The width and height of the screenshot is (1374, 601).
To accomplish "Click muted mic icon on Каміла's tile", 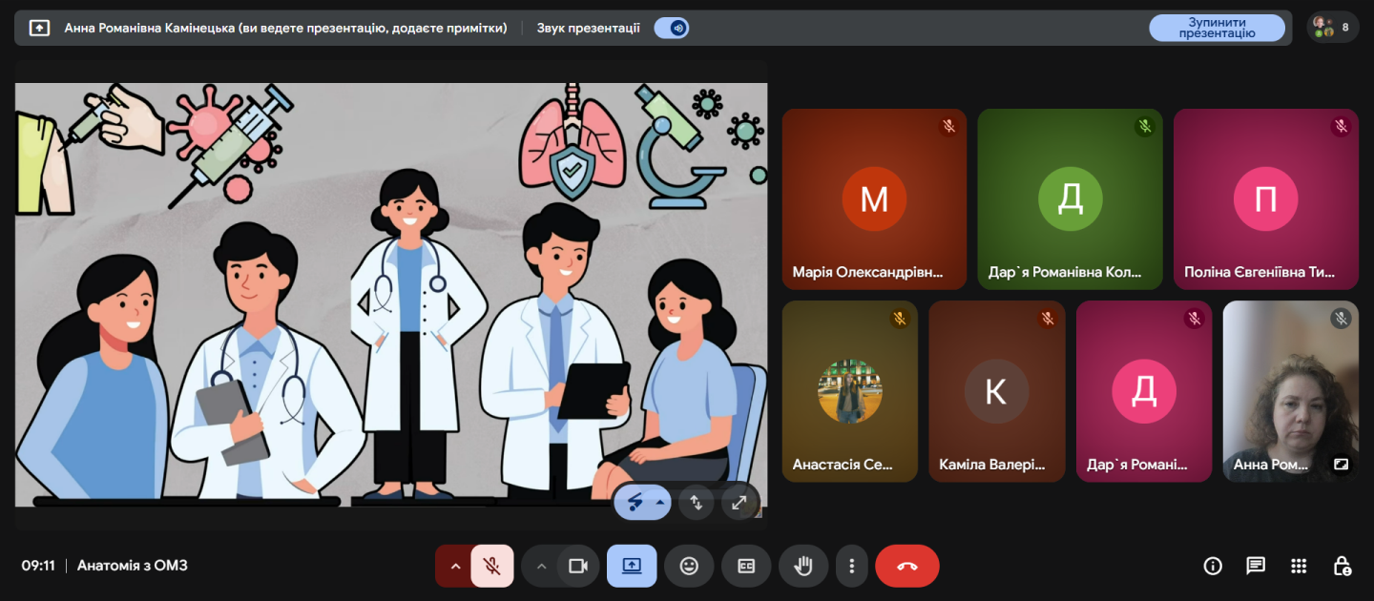I will click(1047, 319).
